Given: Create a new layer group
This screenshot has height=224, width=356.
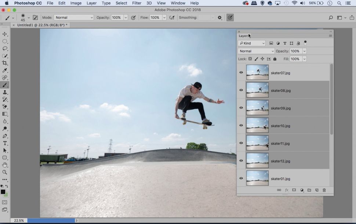Looking at the screenshot, I should (x=309, y=190).
